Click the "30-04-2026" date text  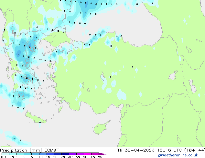(140, 150)
